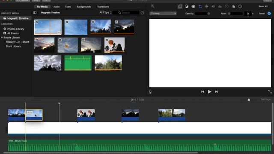274x154 pixels.
Task: Select the Drum Track audio clip
Action: point(140,145)
